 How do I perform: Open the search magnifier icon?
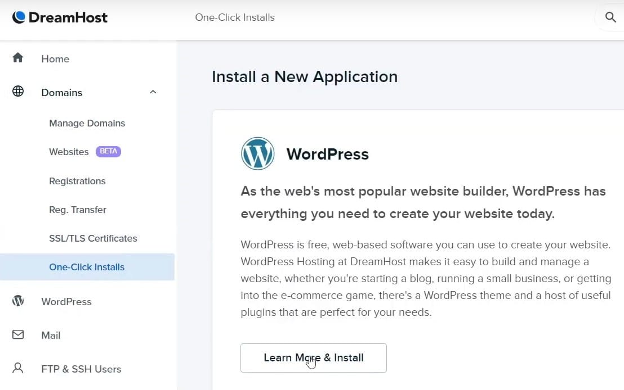point(610,17)
